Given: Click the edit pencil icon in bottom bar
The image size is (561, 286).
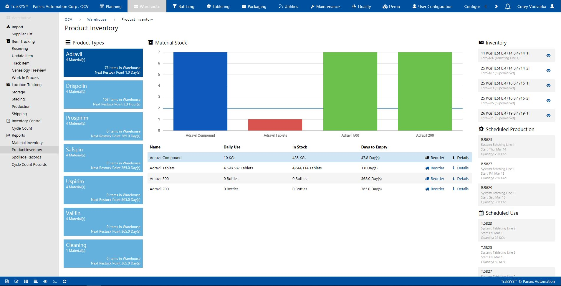Looking at the screenshot, I should (16, 281).
